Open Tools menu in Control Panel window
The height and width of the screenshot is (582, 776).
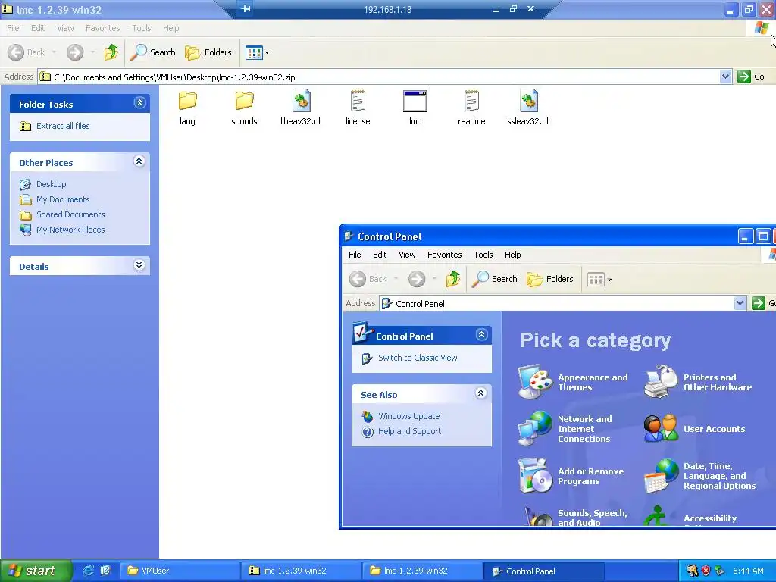point(483,255)
